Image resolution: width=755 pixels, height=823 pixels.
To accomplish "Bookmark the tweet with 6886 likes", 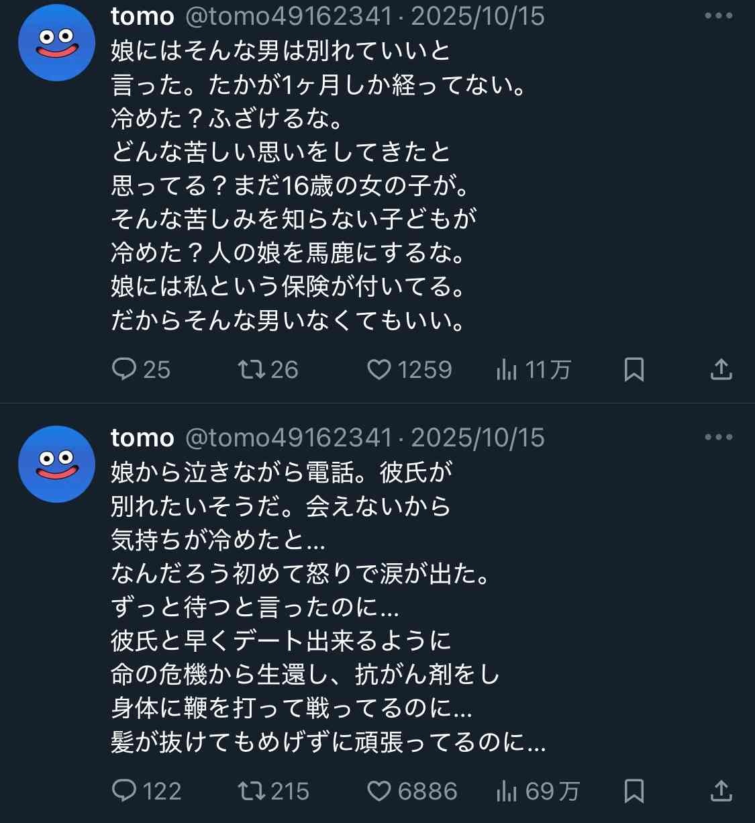I will [x=634, y=791].
